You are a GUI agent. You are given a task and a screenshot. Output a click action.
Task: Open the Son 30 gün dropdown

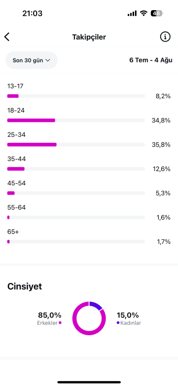pyautogui.click(x=31, y=60)
